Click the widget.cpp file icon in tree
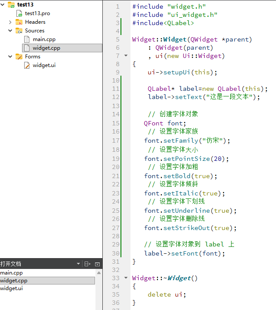This screenshot has width=276, height=310. click(27, 48)
